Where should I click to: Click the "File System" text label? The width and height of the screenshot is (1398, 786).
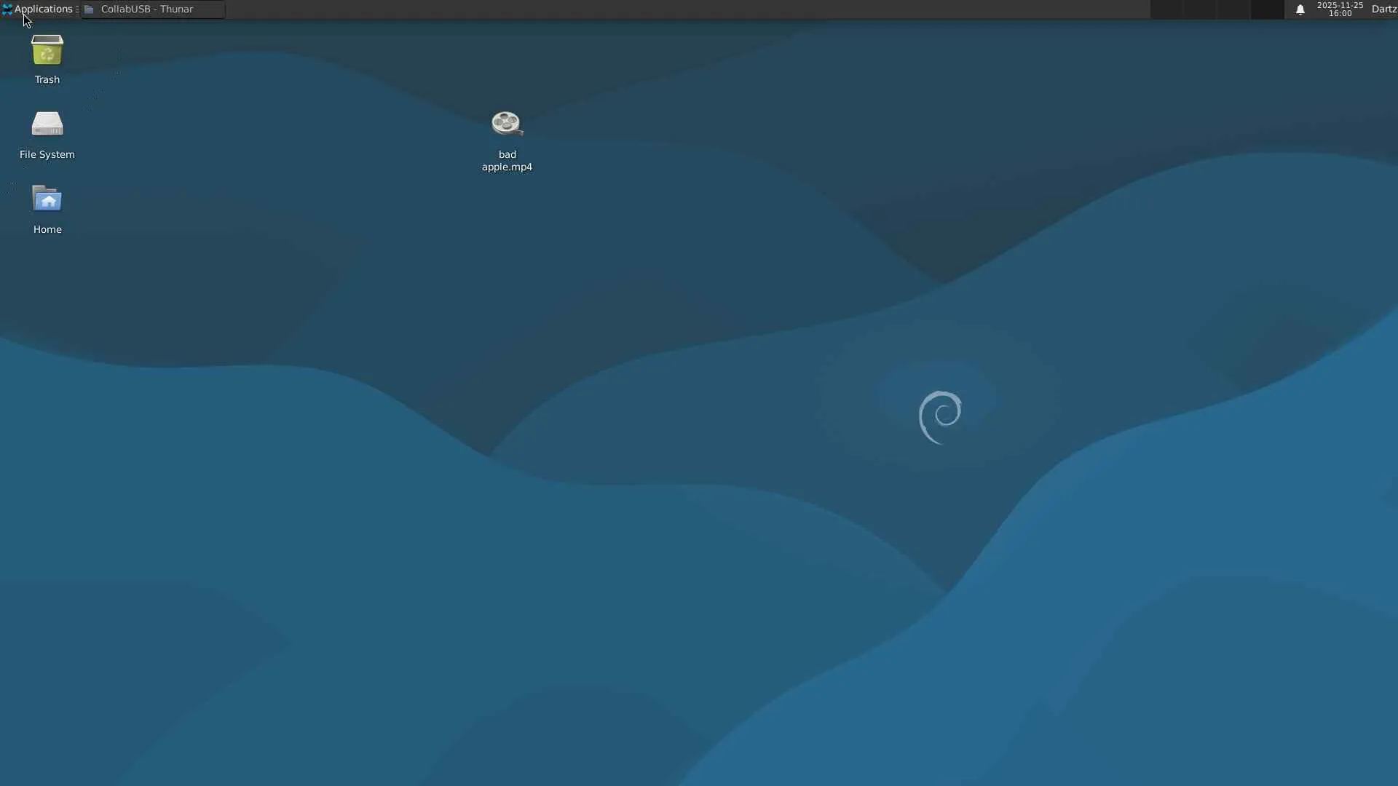point(47,154)
